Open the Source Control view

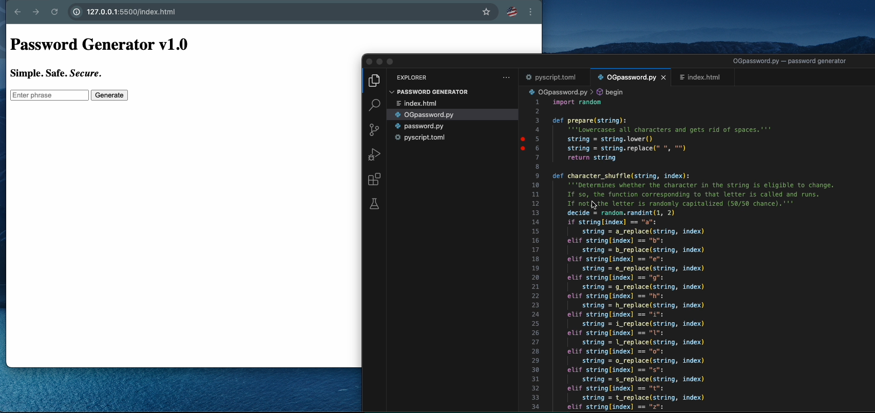click(x=374, y=130)
